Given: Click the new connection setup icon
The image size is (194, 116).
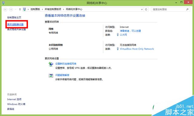Looking at the screenshot, I should (x=51, y=64).
